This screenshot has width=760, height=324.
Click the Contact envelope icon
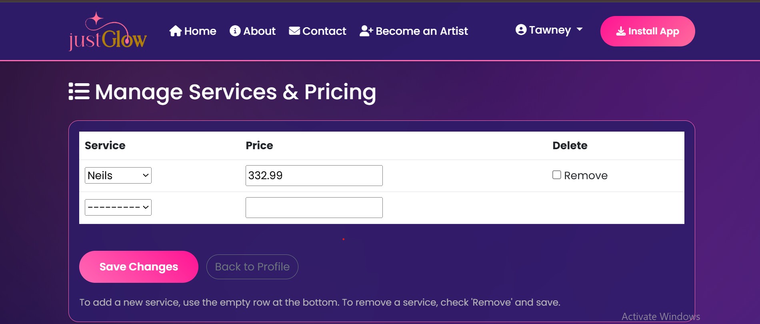pyautogui.click(x=294, y=31)
